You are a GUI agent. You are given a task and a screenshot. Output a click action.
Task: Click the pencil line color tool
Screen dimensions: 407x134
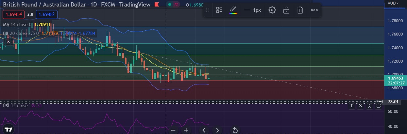coord(233,10)
